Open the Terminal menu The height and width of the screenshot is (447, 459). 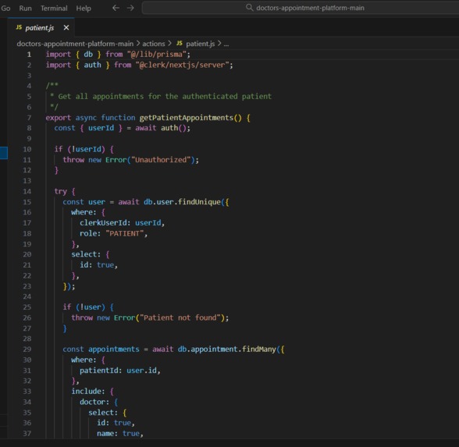point(54,8)
